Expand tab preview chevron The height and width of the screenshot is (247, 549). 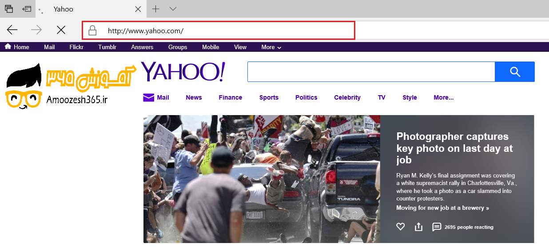pos(173,9)
